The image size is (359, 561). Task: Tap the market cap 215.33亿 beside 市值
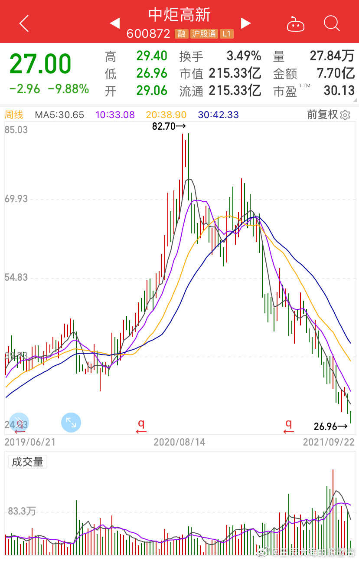click(x=235, y=73)
